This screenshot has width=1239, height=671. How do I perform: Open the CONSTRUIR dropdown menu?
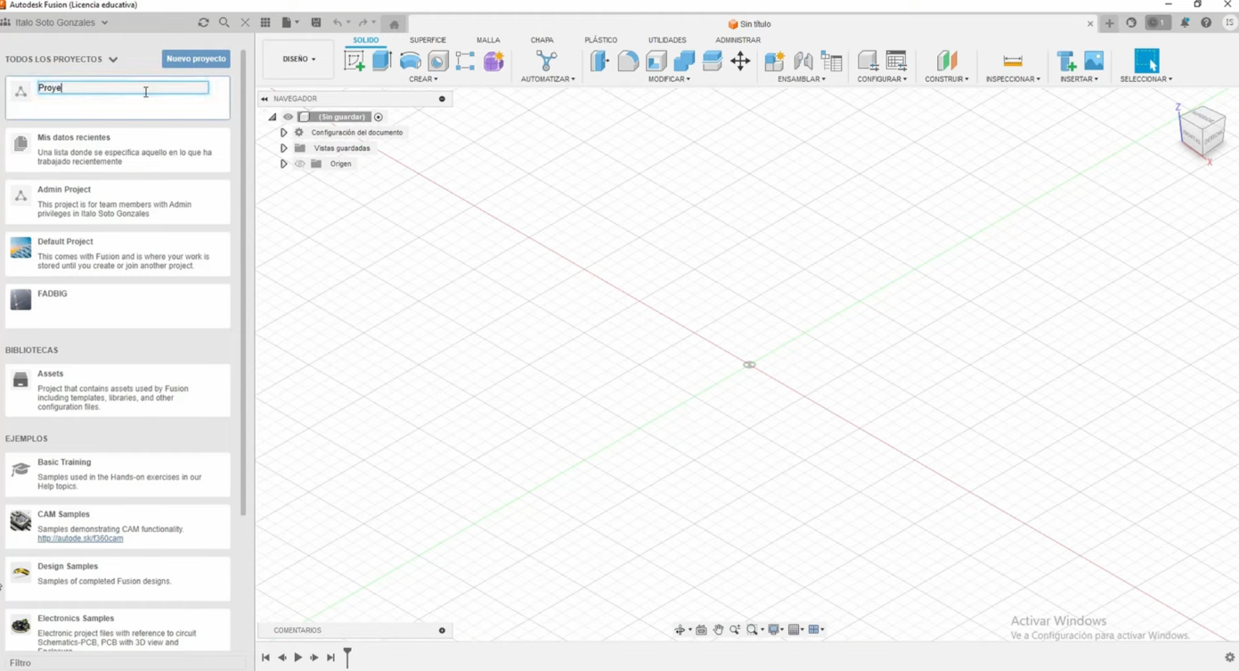(947, 79)
